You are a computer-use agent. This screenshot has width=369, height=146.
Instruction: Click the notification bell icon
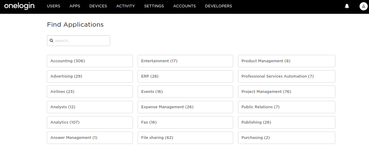[x=347, y=6]
